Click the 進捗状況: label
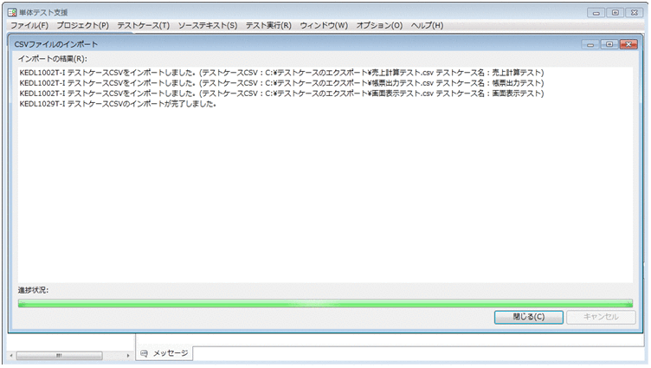Screen dimensions: 651x368 33,290
